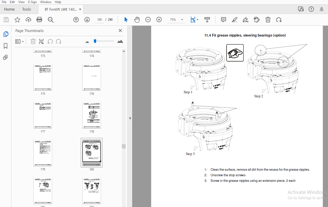Click the thumbnails panel scrollbar handle
The width and height of the screenshot is (328, 207).
124,146
